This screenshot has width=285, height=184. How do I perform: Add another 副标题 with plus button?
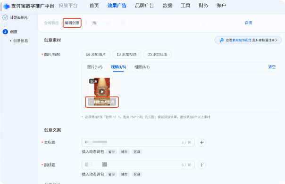point(201,165)
